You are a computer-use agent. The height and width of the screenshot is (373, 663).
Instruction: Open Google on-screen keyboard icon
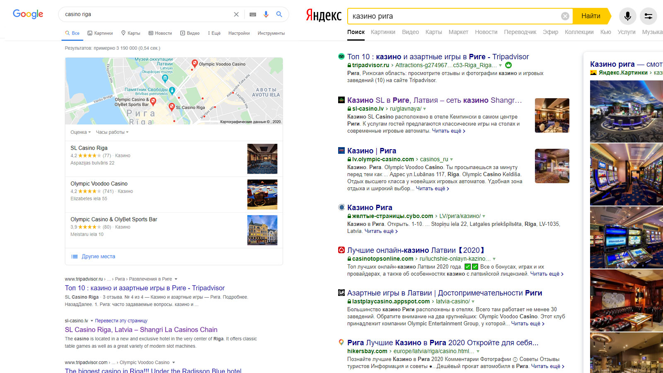coord(253,15)
